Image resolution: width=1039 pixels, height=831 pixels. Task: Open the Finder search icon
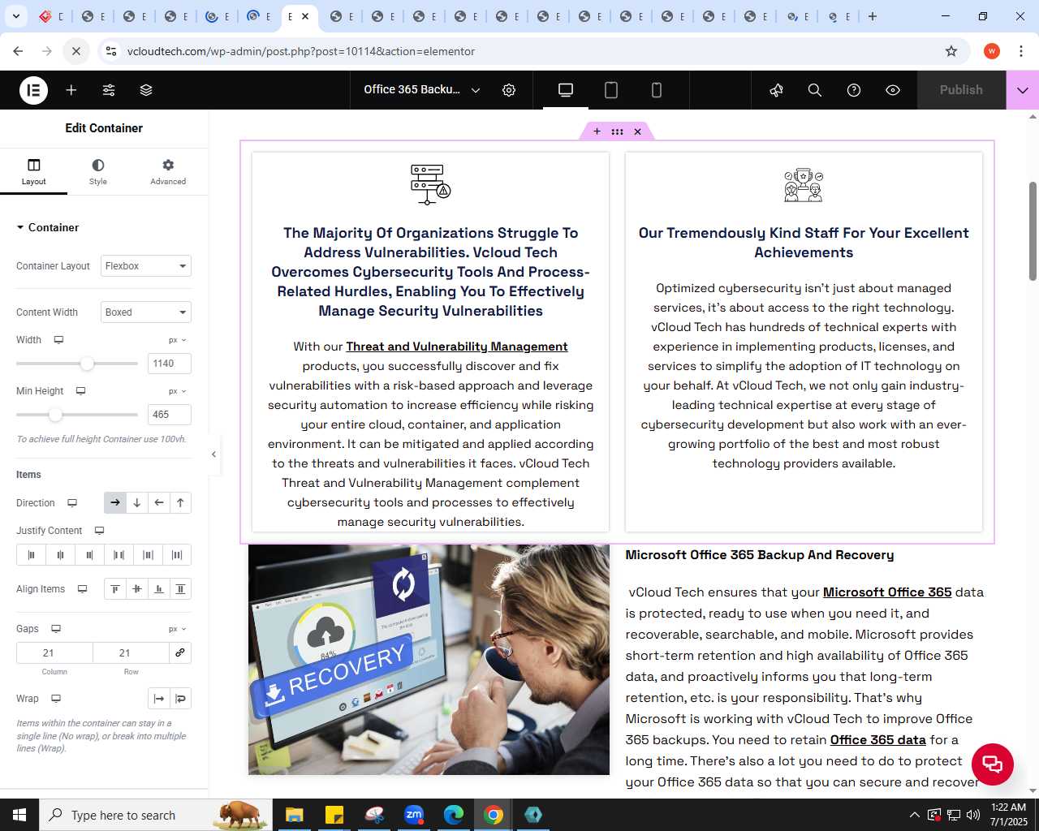(815, 90)
